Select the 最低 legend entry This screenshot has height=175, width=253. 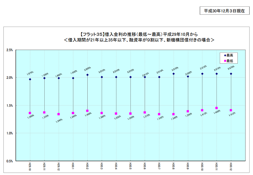click(229, 61)
